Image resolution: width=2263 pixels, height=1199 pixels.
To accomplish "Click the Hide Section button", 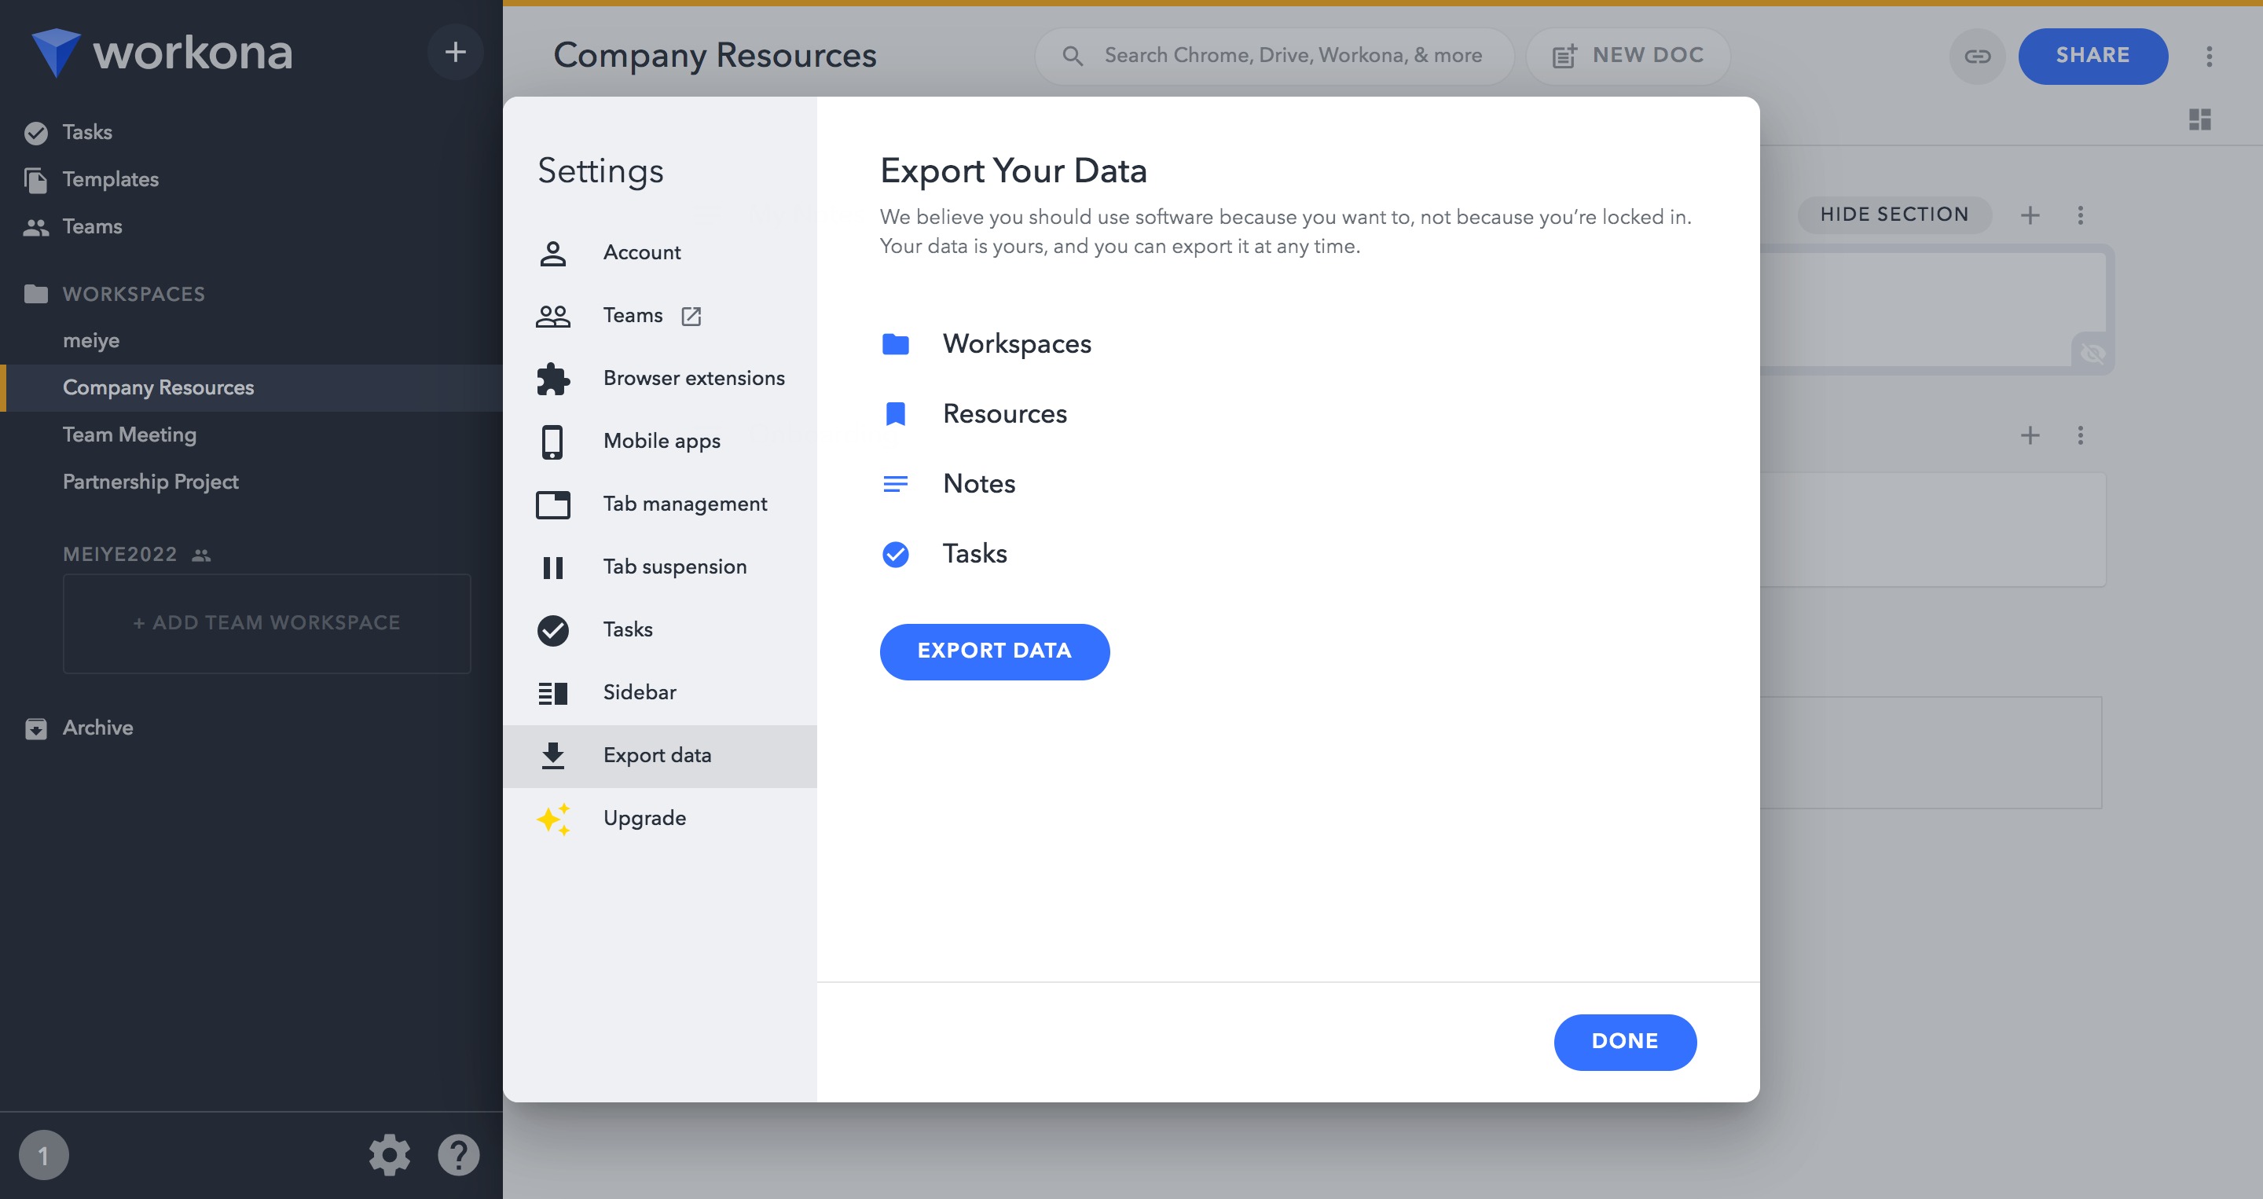I will pyautogui.click(x=1894, y=214).
